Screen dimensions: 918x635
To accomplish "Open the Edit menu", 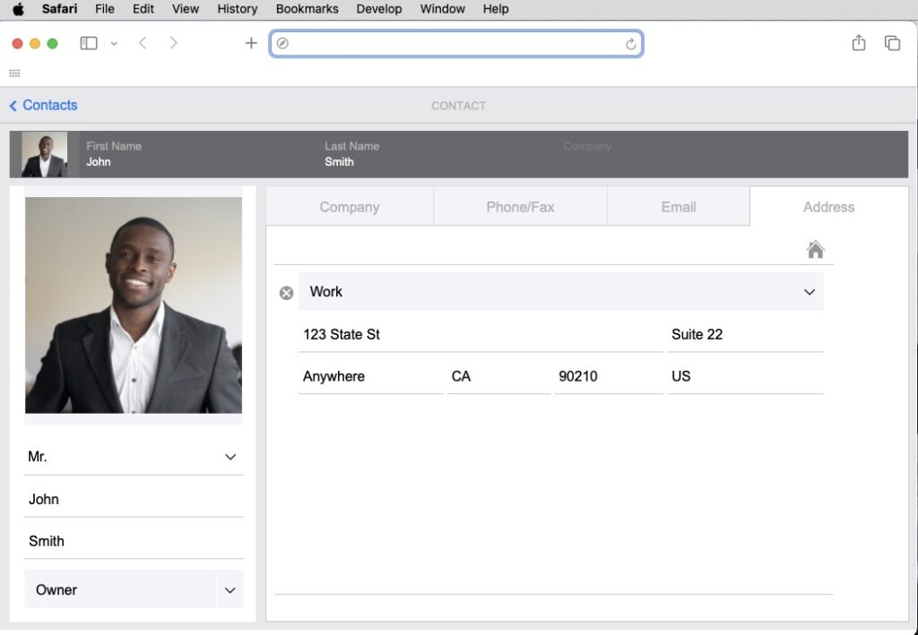I will pyautogui.click(x=143, y=9).
